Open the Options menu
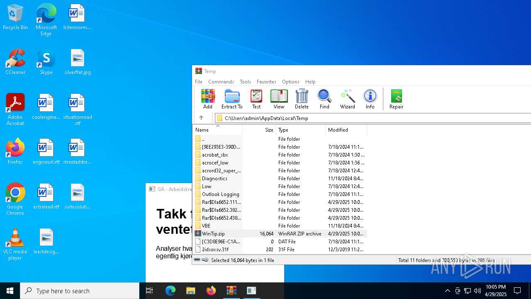This screenshot has height=299, width=531. 290,82
